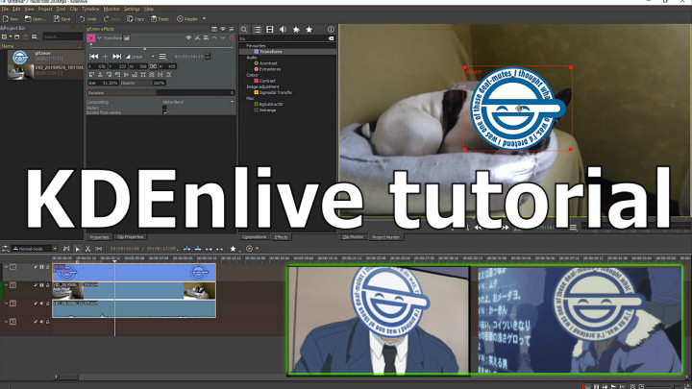Click the effects list search magnifier icon

(x=244, y=30)
